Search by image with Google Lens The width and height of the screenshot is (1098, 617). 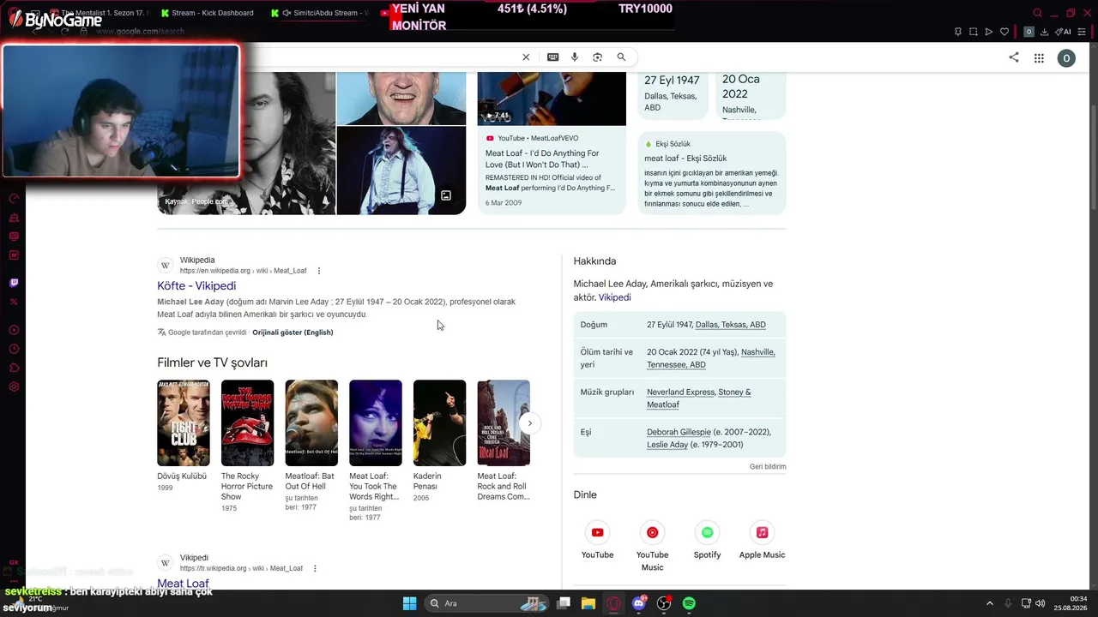point(598,57)
